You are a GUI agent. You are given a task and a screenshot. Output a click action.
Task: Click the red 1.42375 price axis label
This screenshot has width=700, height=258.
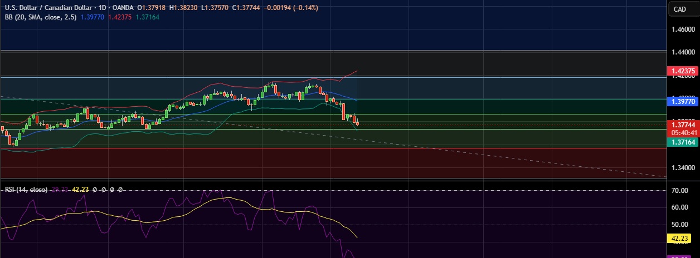[x=683, y=71]
